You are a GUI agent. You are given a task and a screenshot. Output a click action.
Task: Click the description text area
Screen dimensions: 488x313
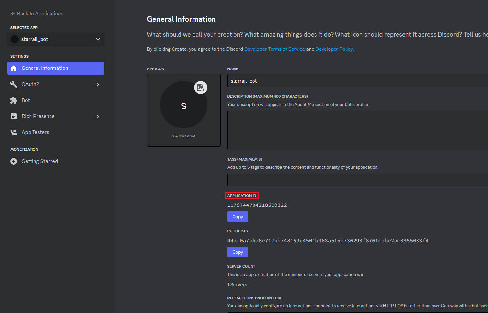click(x=357, y=130)
